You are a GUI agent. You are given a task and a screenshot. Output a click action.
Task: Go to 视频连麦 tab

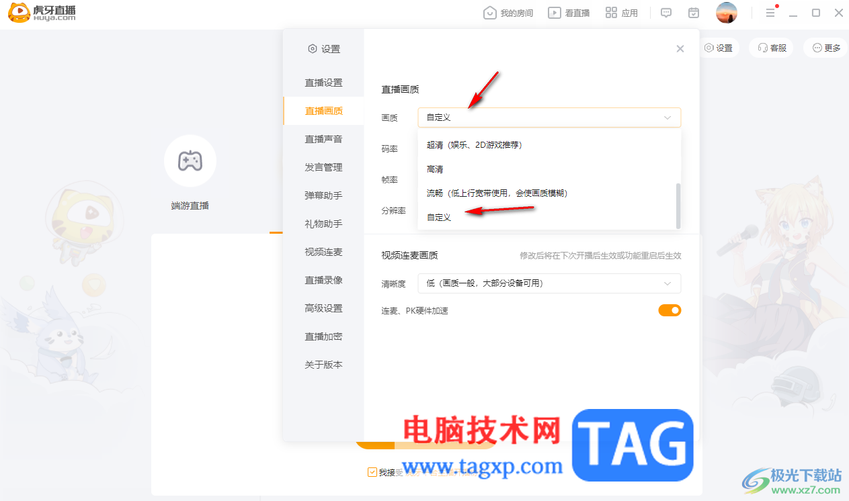coord(323,252)
